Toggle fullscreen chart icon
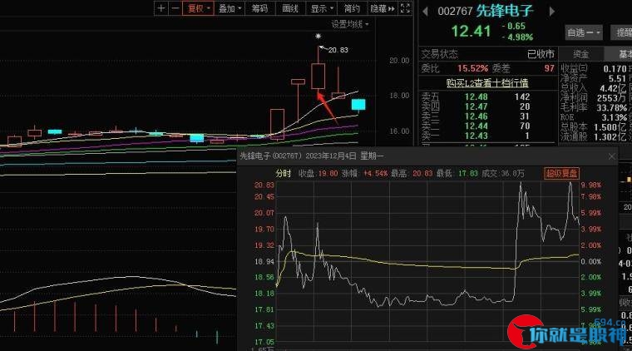Image resolution: width=632 pixels, height=351 pixels. point(405,8)
